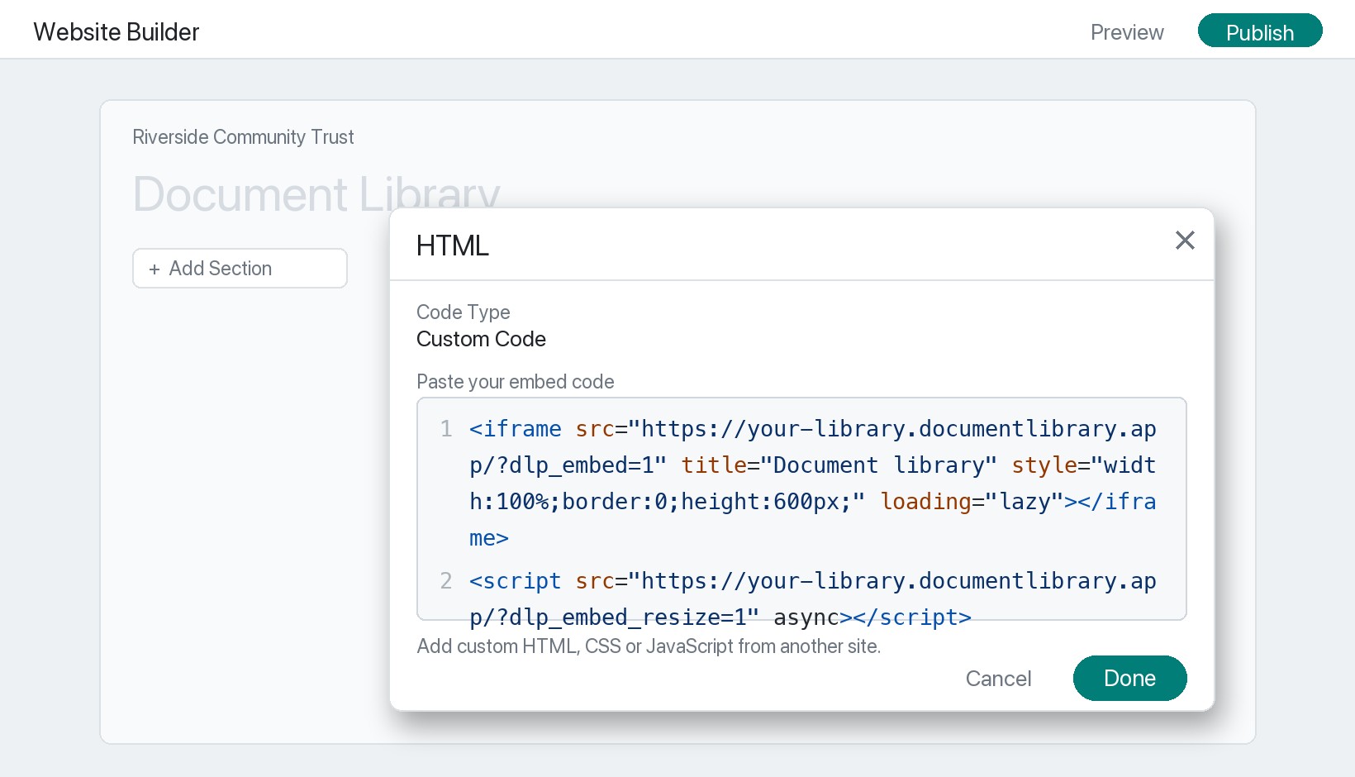Click line number 1 in code editor

click(x=446, y=428)
